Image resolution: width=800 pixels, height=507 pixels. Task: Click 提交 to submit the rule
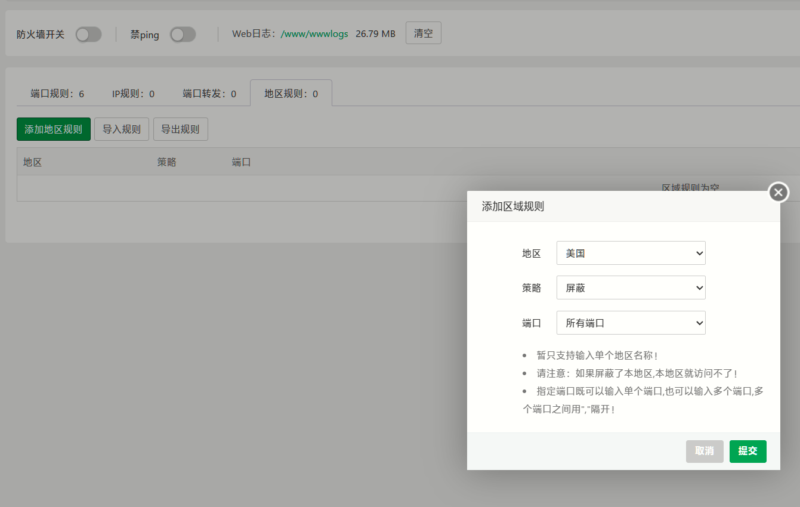748,452
